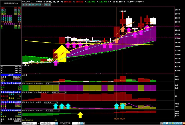Screen dimensions: 185x125
Task: Click the yellow plus zoom-in icon
Action: pos(173,123)
